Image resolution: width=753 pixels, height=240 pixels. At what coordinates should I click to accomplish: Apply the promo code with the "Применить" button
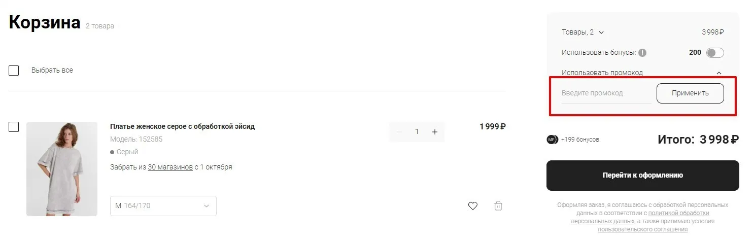pos(690,93)
